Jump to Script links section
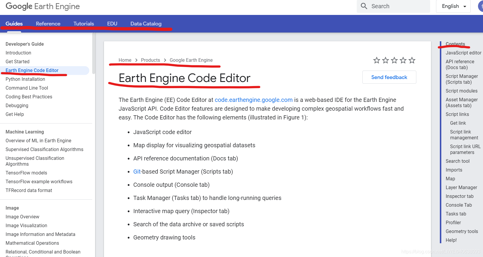483x257 pixels. [x=457, y=114]
